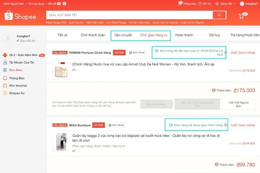Image resolution: width=260 pixels, height=173 pixels.
Task: Open Tải ứng dụng link
Action: (36, 4)
